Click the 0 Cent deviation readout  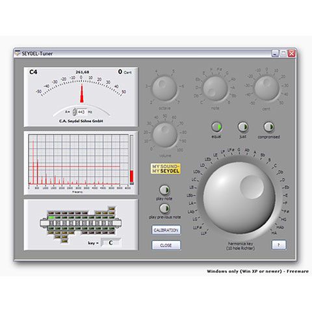point(125,72)
